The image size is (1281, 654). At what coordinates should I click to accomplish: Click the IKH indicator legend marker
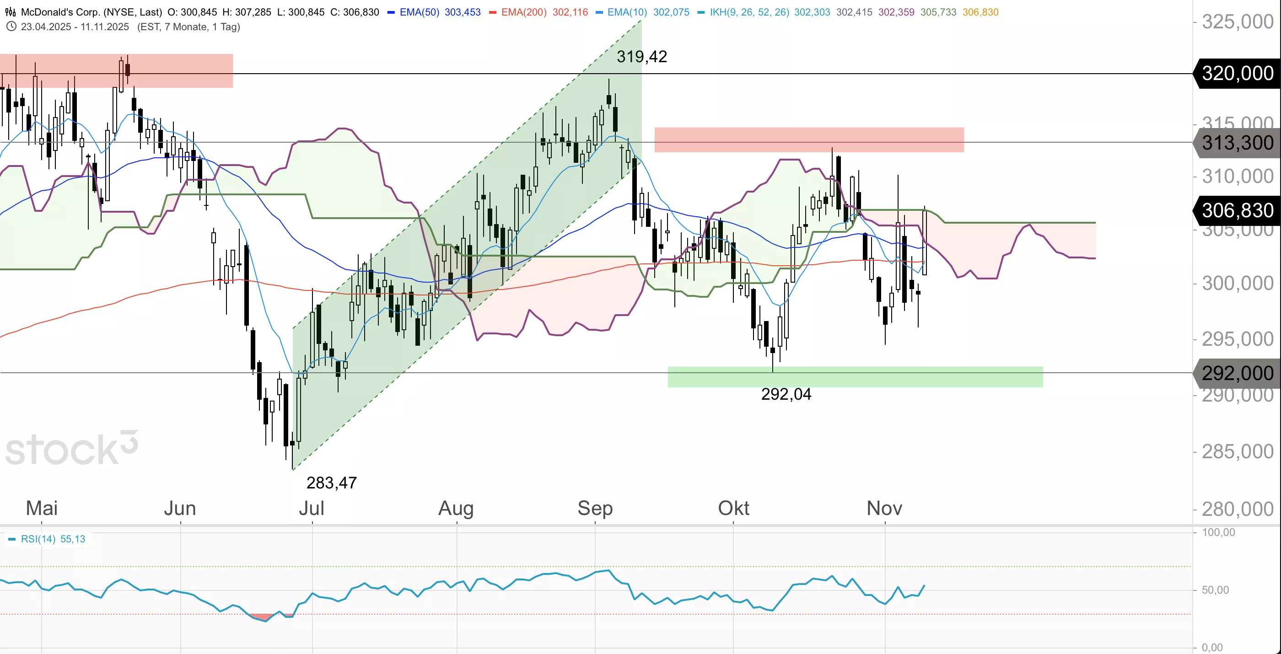click(701, 12)
